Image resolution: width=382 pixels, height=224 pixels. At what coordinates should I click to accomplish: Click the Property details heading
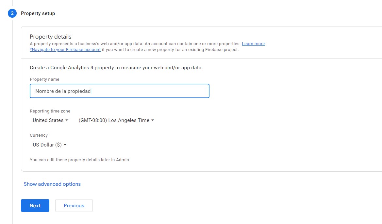51,37
